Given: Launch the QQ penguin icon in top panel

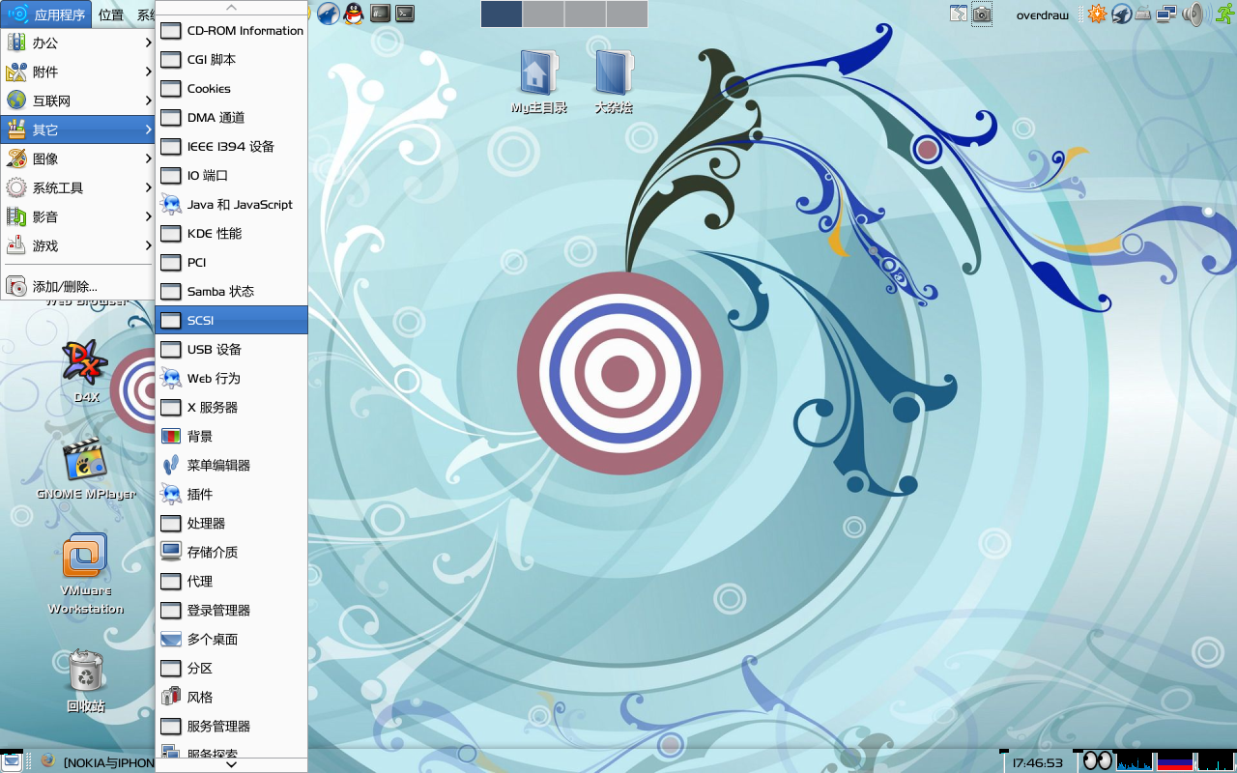Looking at the screenshot, I should pyautogui.click(x=355, y=14).
